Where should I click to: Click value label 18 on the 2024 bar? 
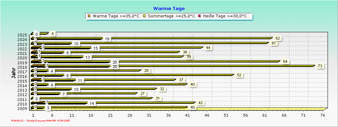coord(107,39)
